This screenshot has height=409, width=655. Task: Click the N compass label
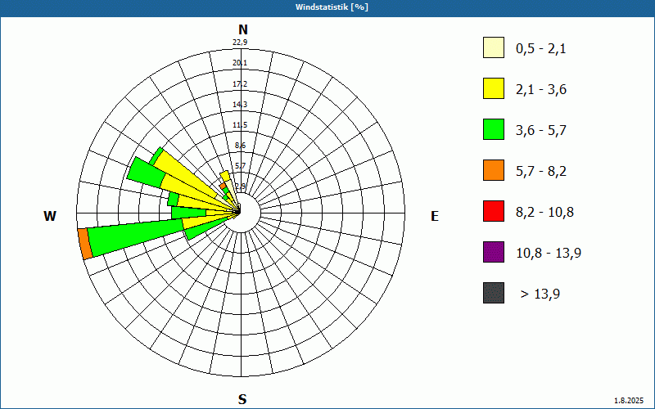pyautogui.click(x=242, y=29)
